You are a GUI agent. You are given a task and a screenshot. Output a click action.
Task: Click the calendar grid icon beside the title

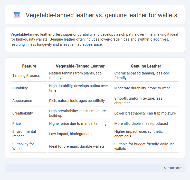coord(17,15)
